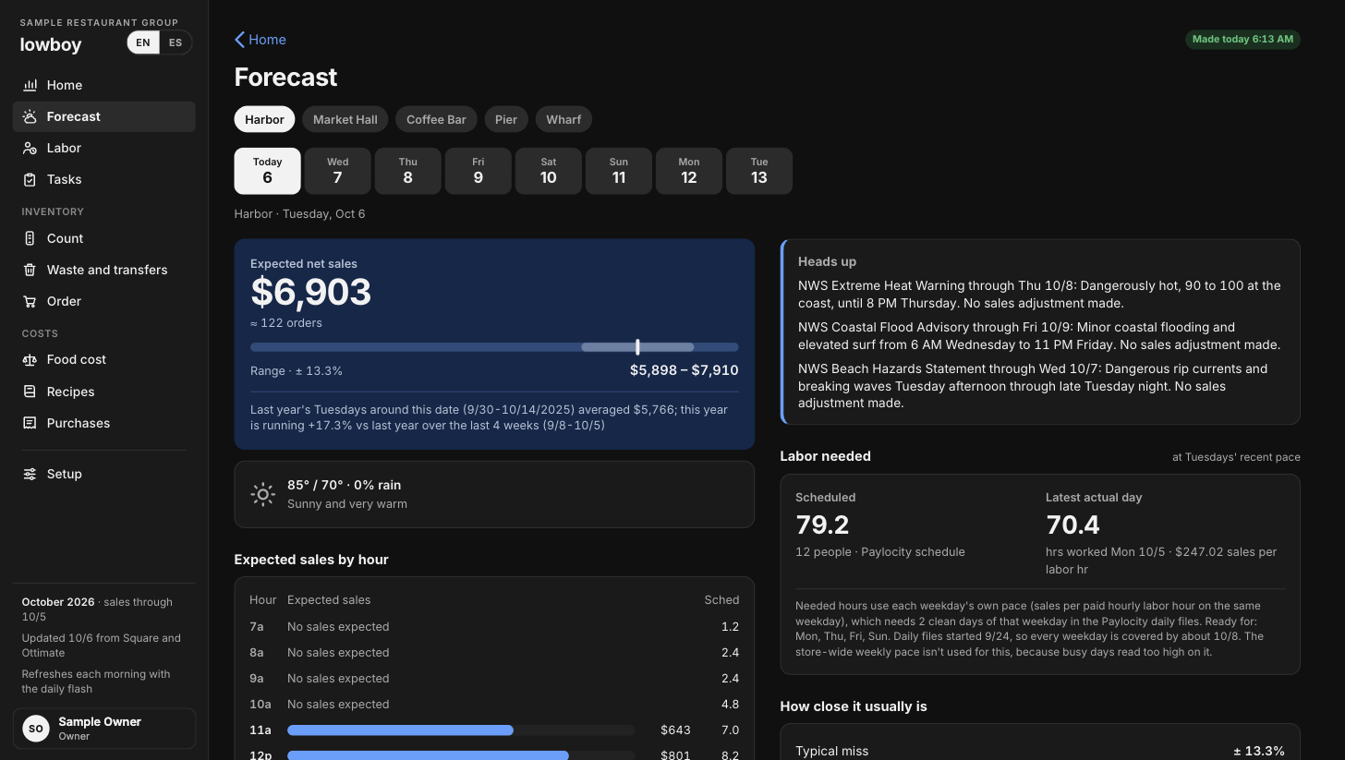Click the 12 people · Paylocity schedule text
Image resolution: width=1345 pixels, height=760 pixels.
880,552
